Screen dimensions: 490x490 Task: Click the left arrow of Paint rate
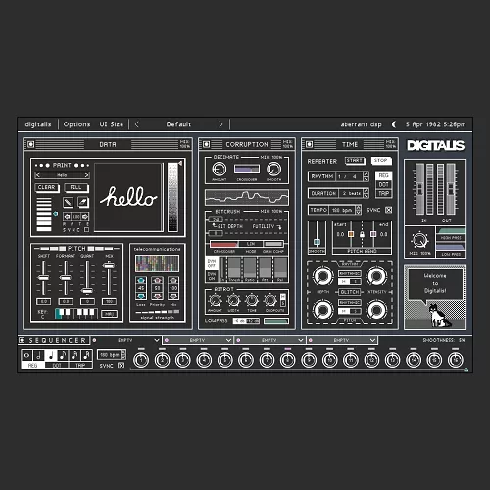coord(67,216)
